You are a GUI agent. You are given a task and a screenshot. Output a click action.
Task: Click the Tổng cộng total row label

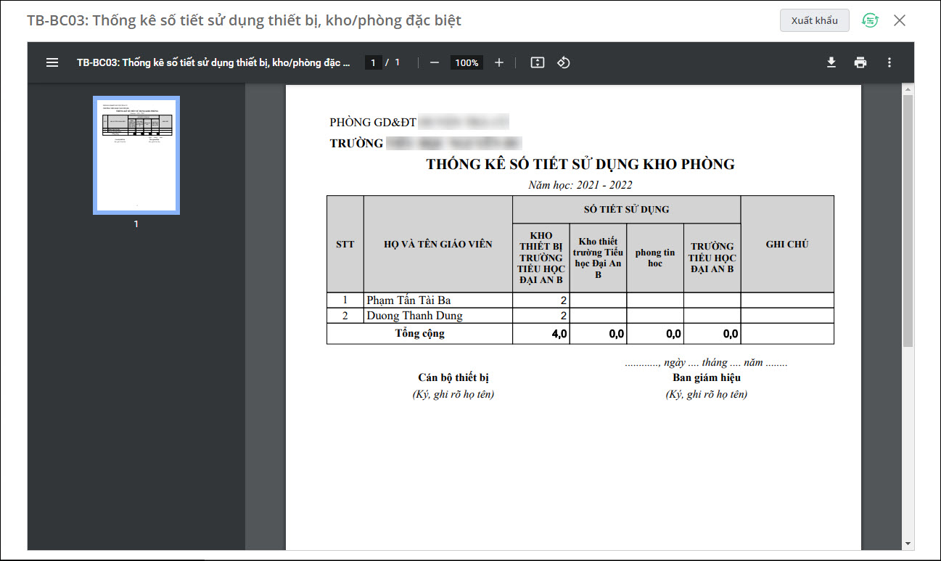click(419, 334)
